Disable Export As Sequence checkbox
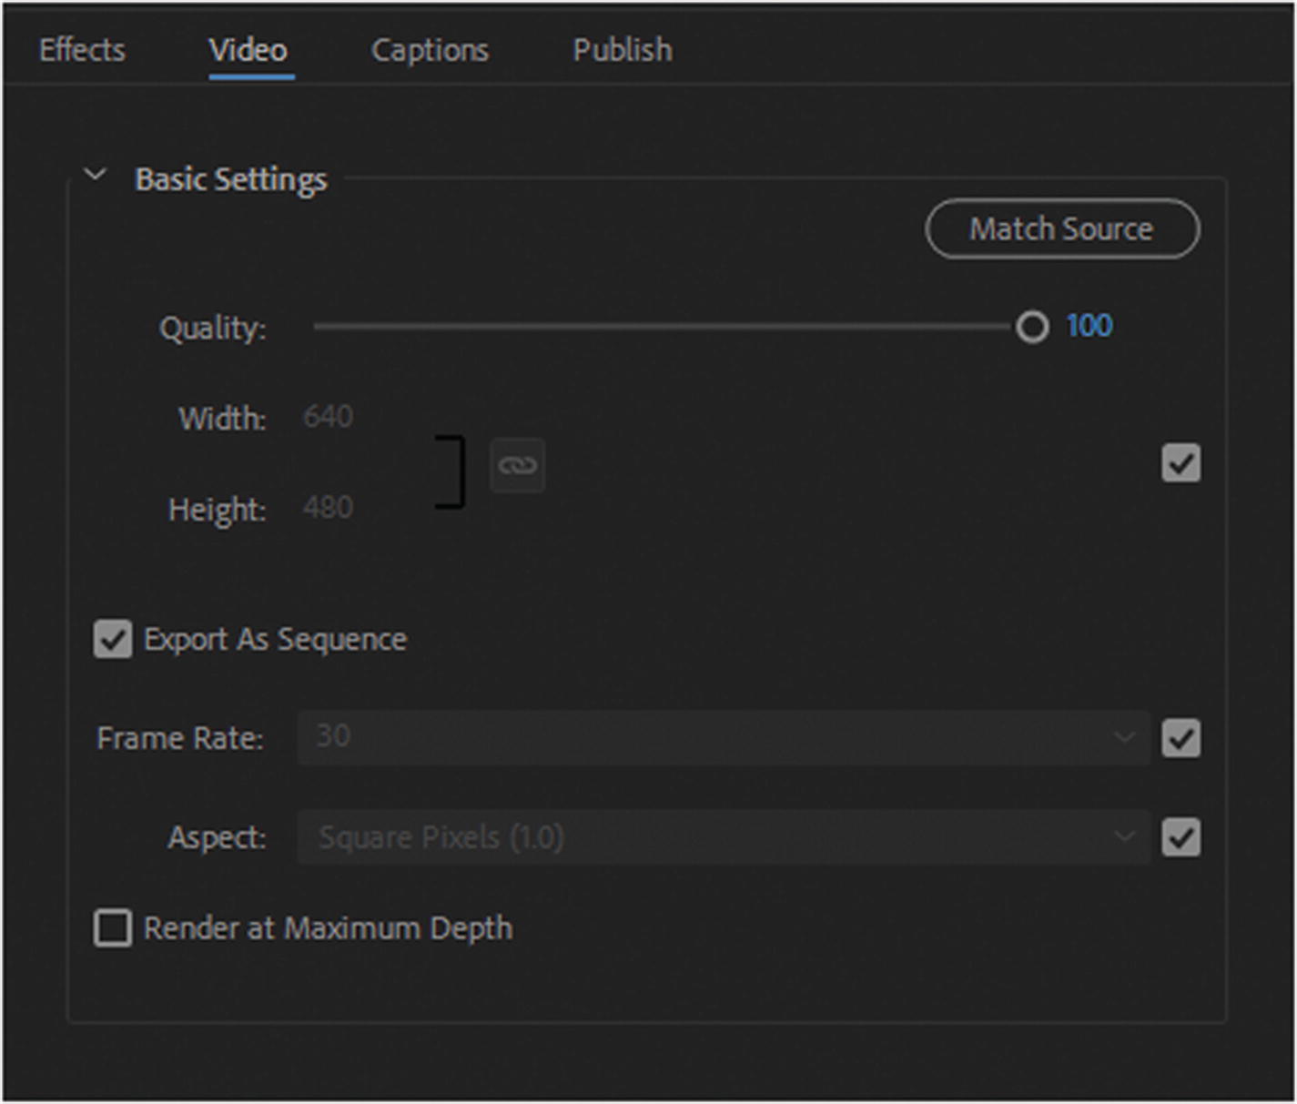This screenshot has height=1104, width=1297. coord(113,640)
